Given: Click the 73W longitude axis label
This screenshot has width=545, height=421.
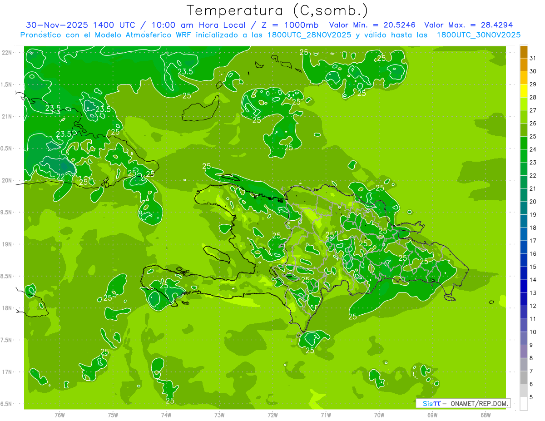Looking at the screenshot, I should pos(219,415).
